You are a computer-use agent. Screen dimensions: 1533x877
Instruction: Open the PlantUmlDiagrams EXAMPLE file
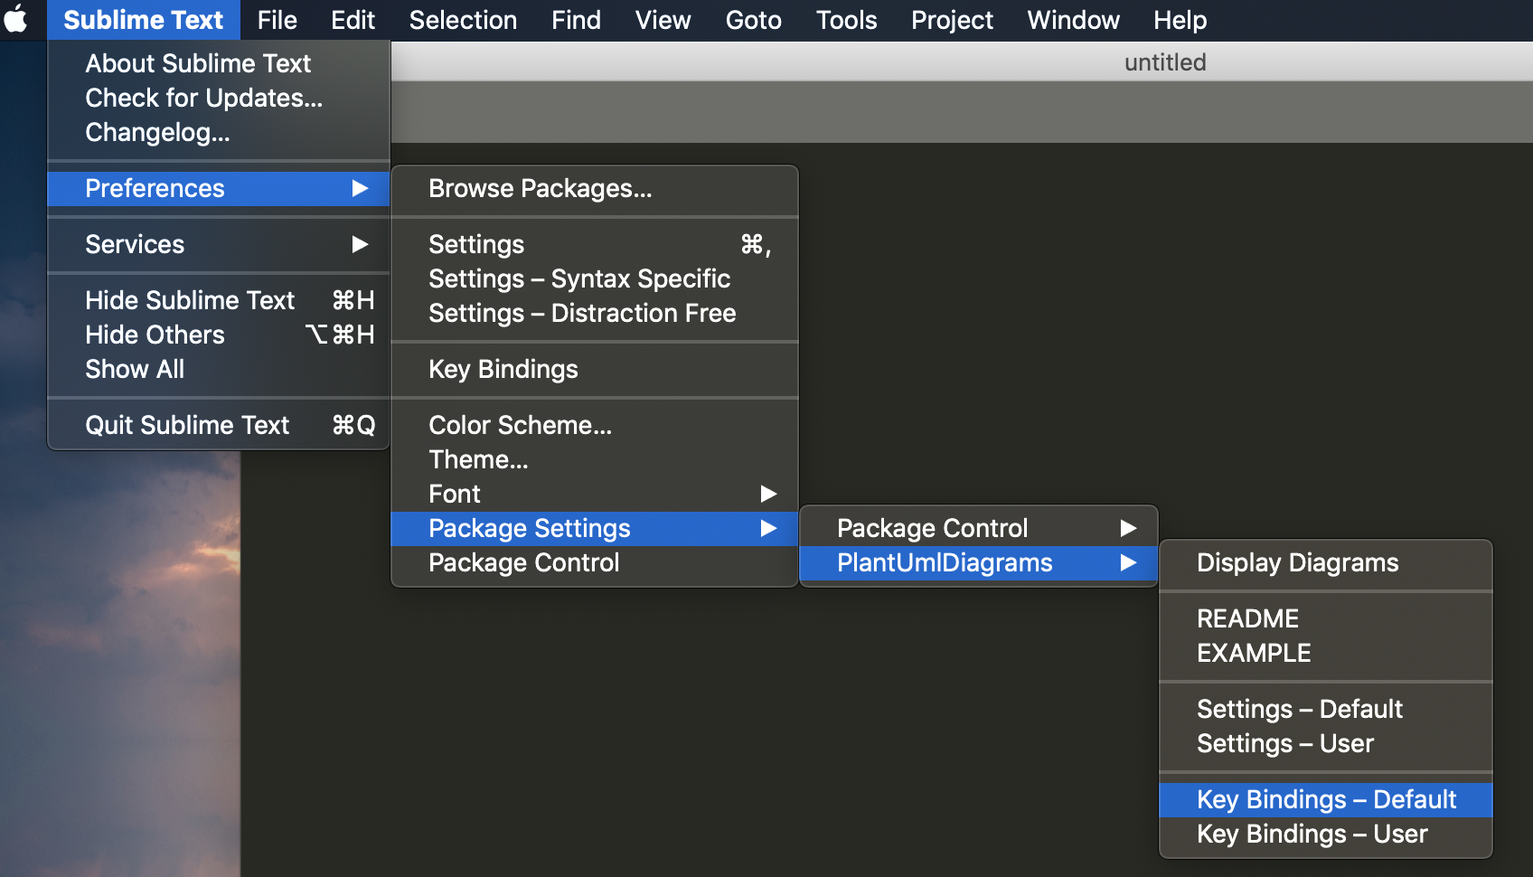[x=1254, y=654]
